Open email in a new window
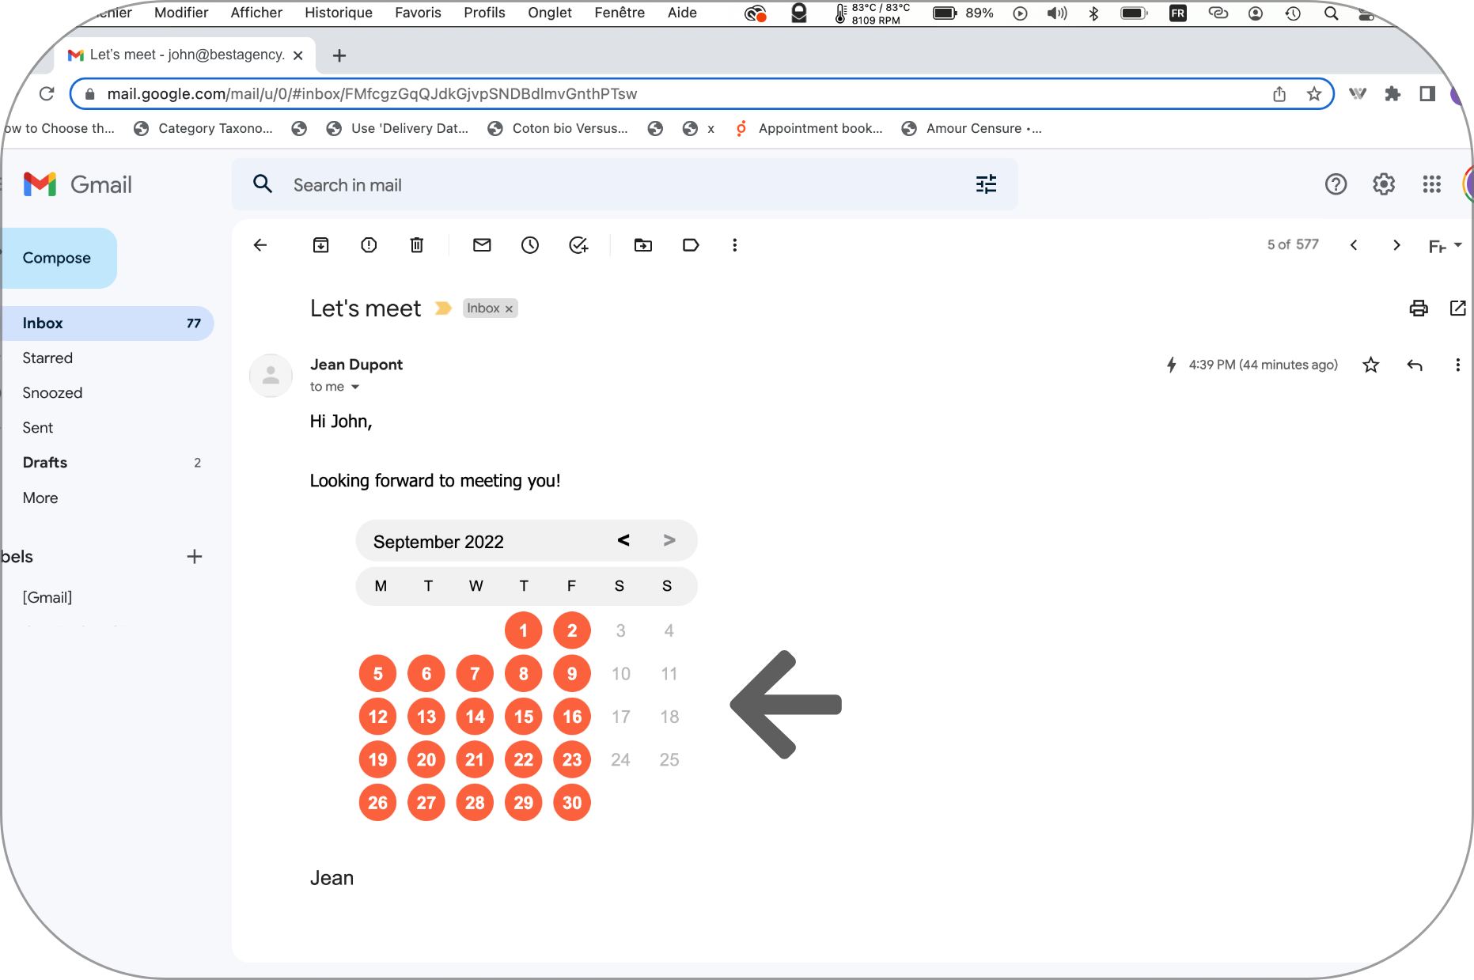 coord(1457,308)
